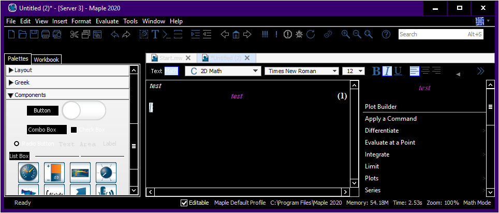Insert the Button component from the palette
The width and height of the screenshot is (499, 213).
point(42,110)
